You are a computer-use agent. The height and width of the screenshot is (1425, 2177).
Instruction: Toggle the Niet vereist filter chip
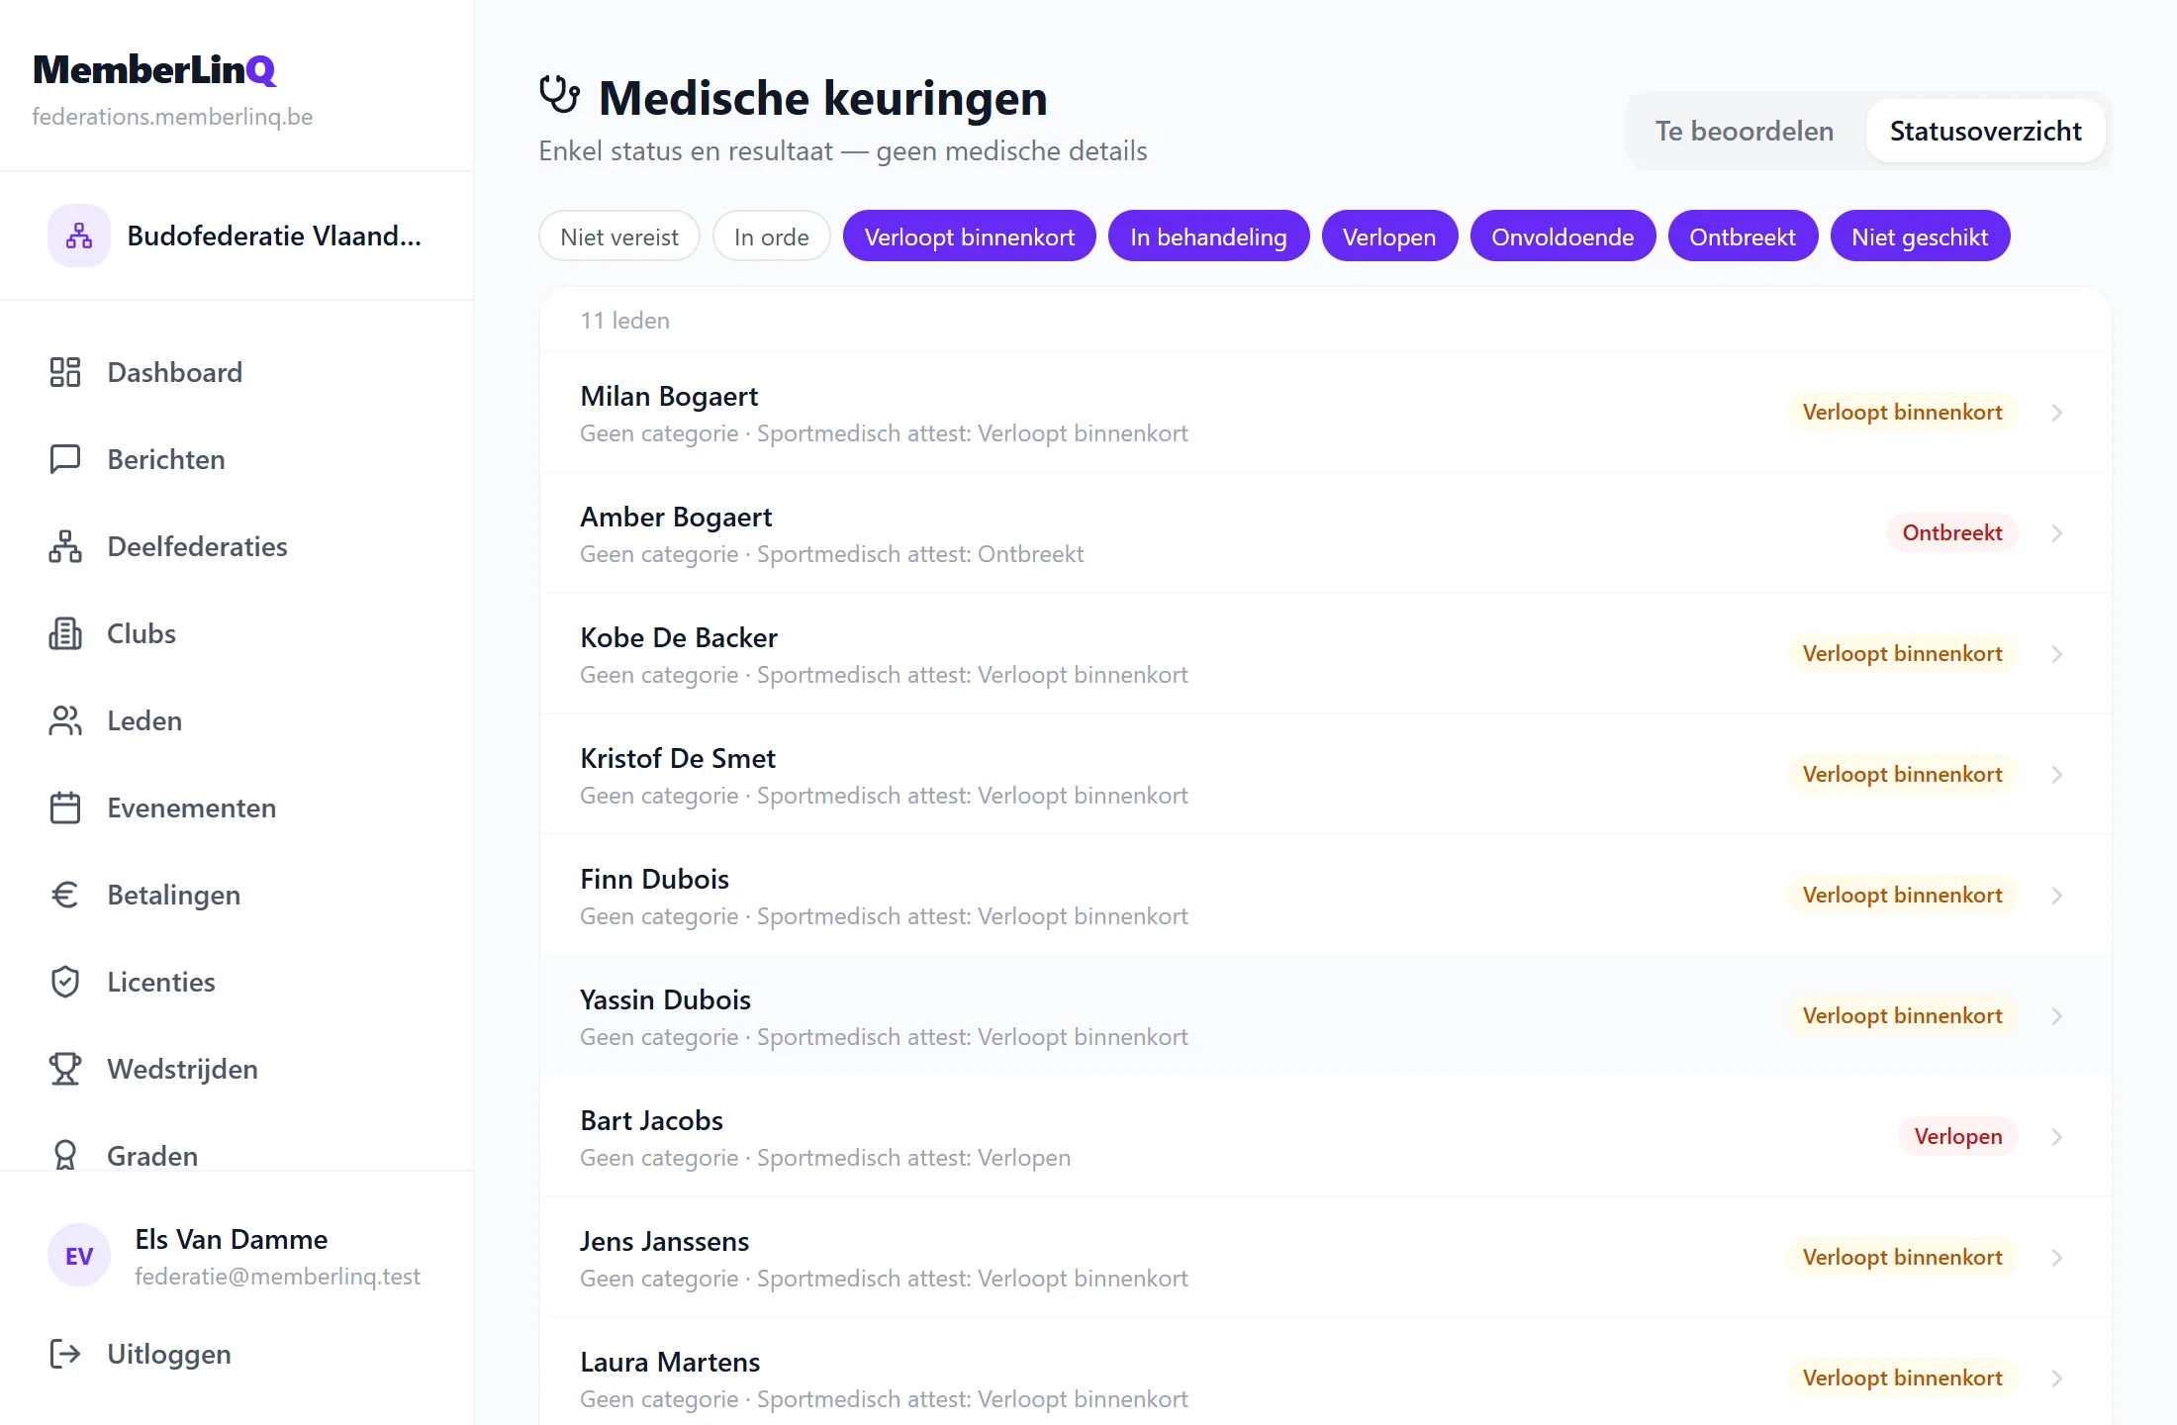click(619, 237)
